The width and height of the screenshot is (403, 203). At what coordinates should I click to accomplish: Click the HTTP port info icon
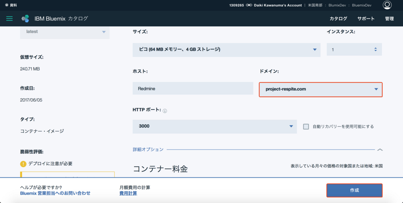[x=165, y=111]
